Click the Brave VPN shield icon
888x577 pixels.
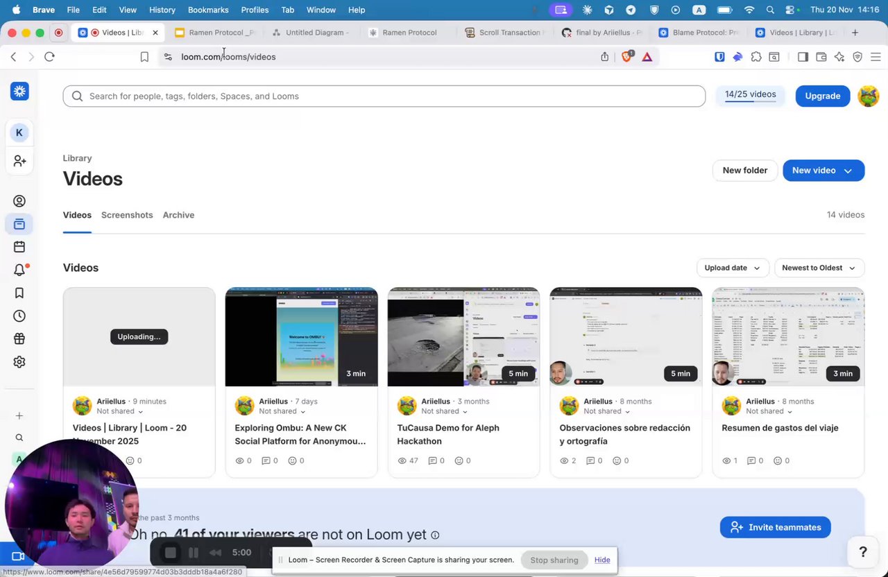coord(857,57)
